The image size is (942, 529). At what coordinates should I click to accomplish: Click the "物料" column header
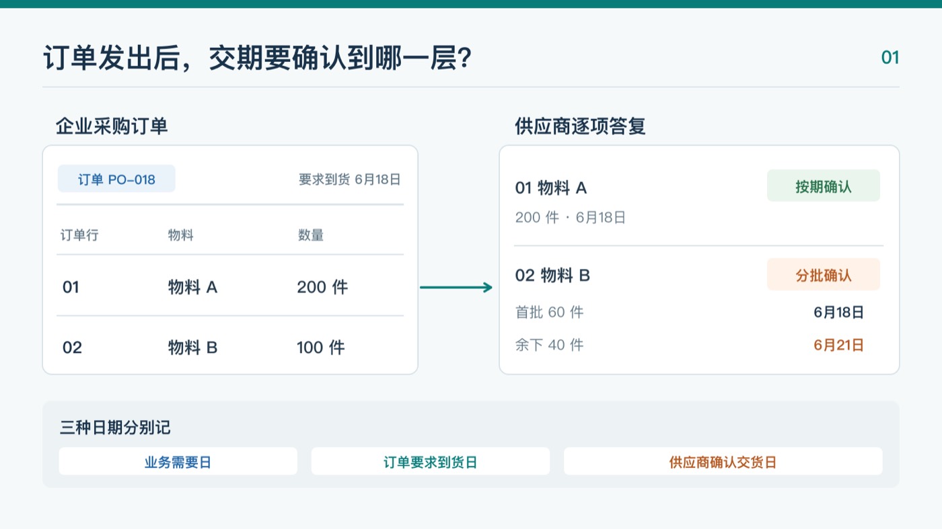click(x=181, y=235)
